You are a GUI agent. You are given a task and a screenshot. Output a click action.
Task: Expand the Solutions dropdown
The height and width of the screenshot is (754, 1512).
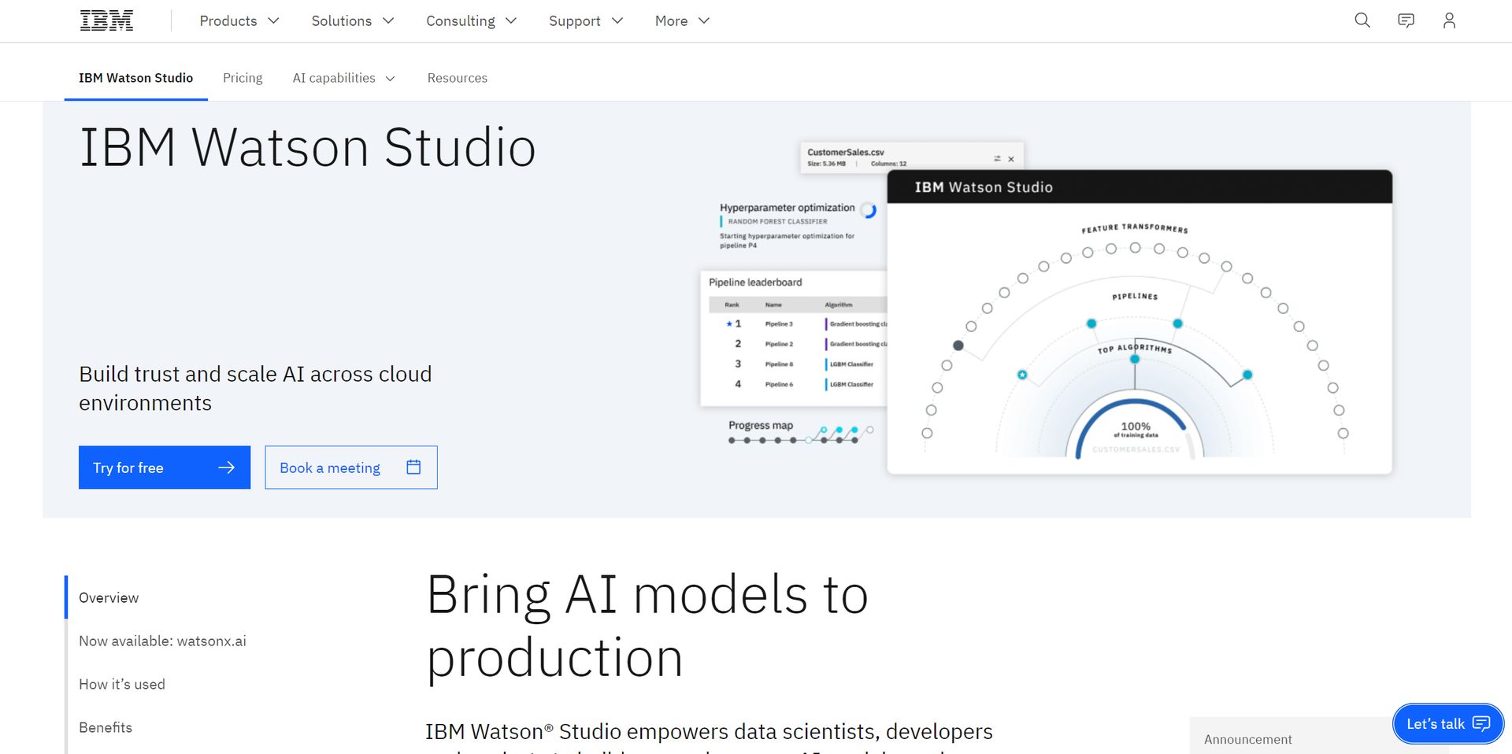tap(352, 20)
